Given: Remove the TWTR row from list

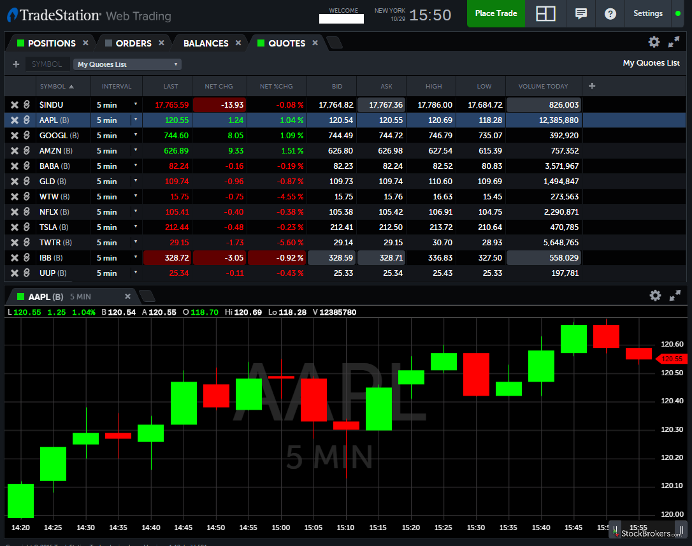Looking at the screenshot, I should pos(15,243).
